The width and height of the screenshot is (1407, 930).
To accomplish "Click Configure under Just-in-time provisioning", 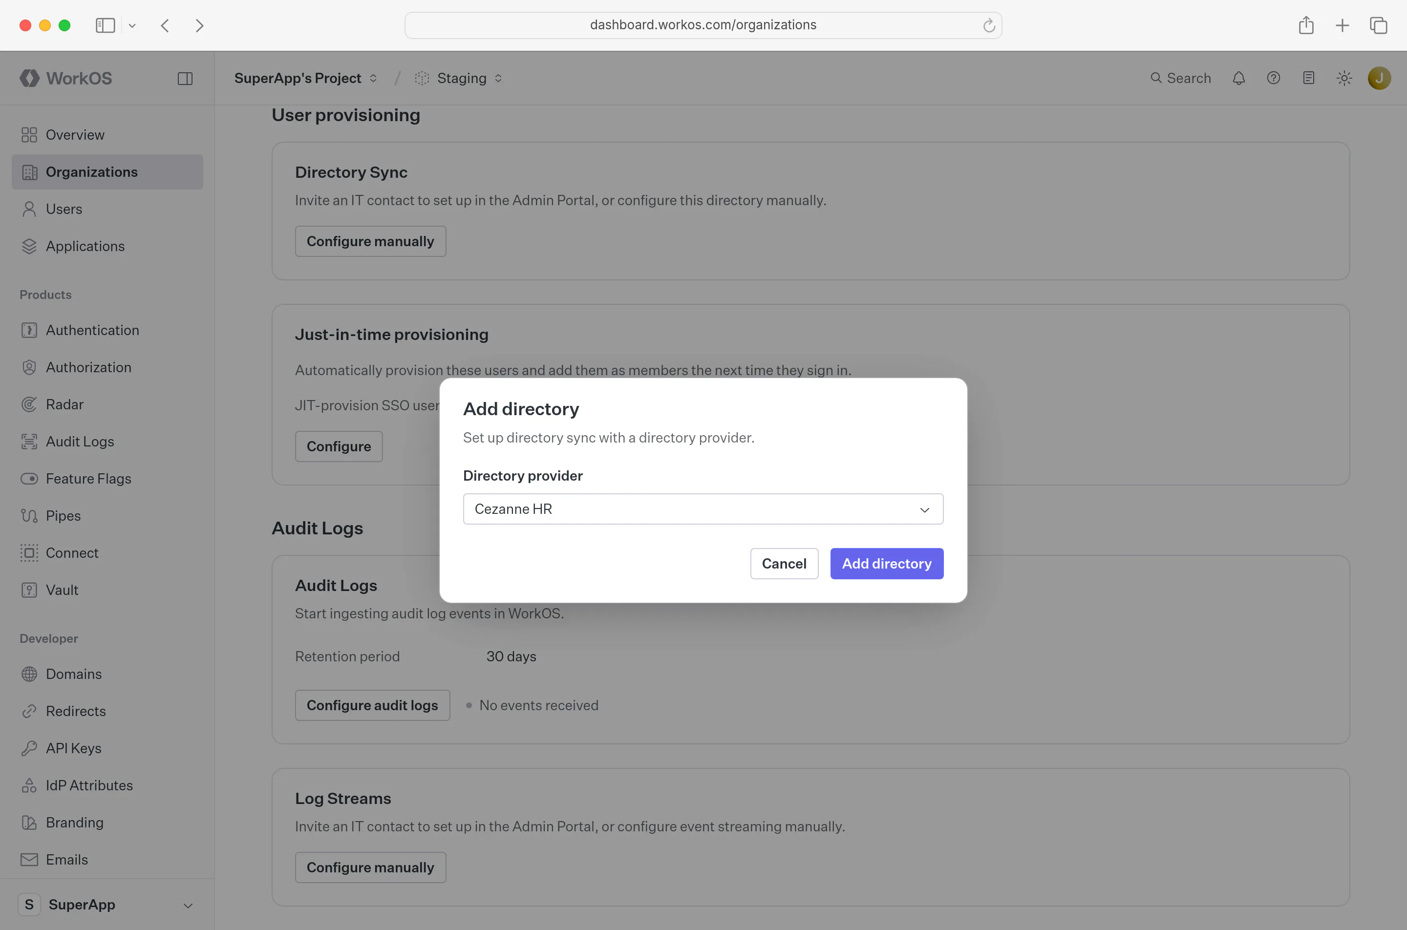I will point(339,446).
